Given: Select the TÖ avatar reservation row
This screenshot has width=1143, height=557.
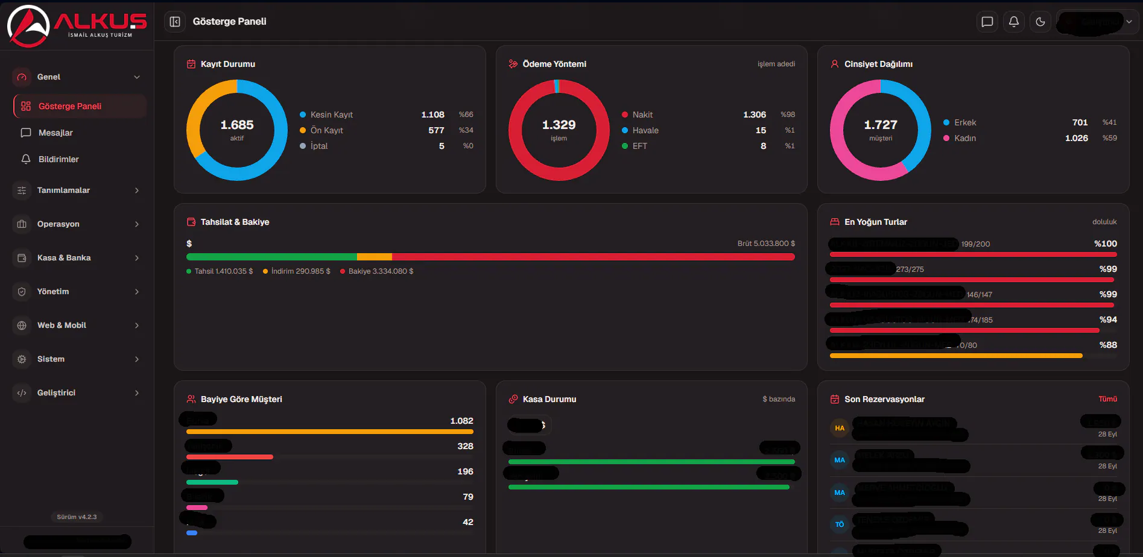Looking at the screenshot, I should coord(974,524).
